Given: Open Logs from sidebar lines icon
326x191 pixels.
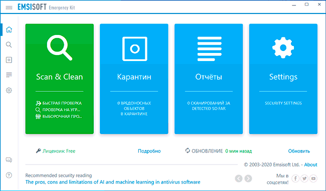Looking at the screenshot, I should coord(9,75).
